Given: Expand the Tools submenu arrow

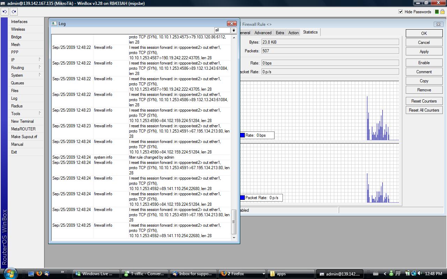Looking at the screenshot, I should 40,113.
